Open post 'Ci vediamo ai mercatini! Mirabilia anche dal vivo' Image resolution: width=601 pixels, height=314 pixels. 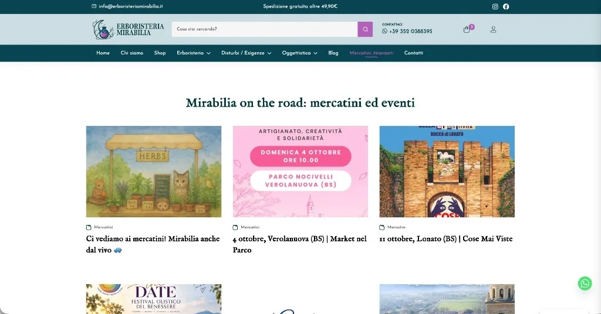point(153,244)
